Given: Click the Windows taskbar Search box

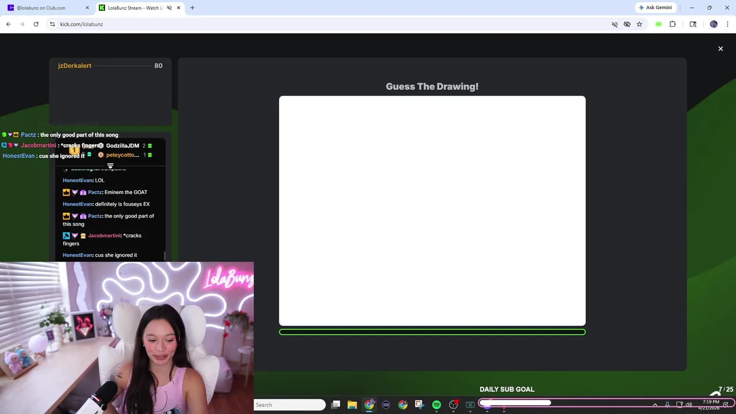Looking at the screenshot, I should click(x=290, y=405).
